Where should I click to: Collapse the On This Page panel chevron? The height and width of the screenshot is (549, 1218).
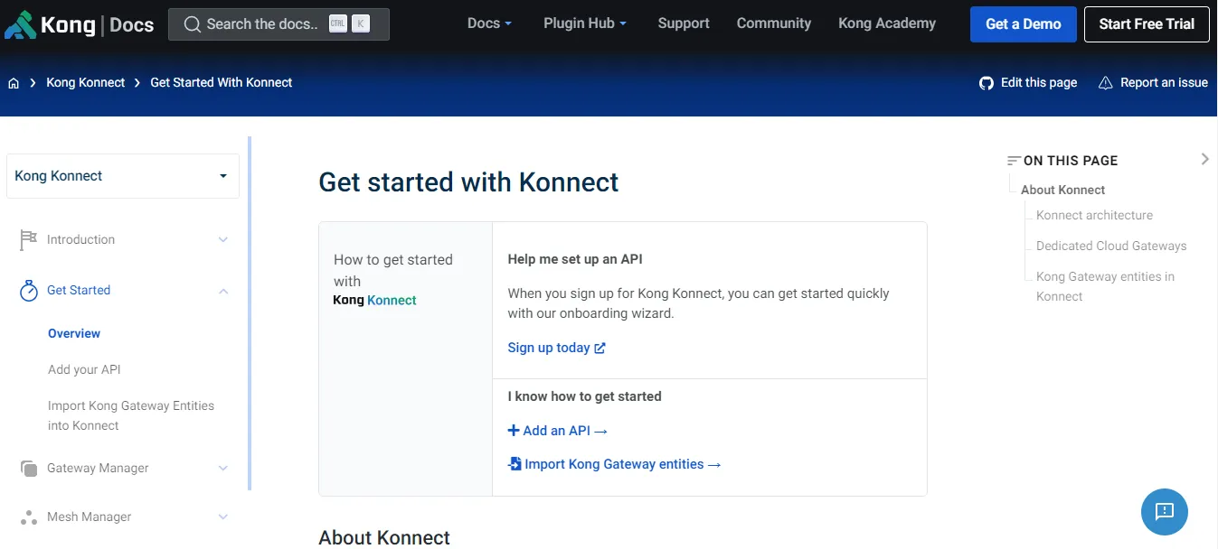[1204, 159]
